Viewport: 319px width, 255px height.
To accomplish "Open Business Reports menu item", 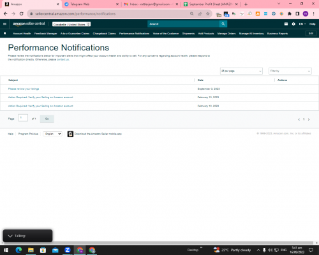I will pos(278,33).
